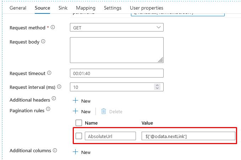Viewport: 241px width, 160px height.
Task: Click the Request body info icon
Action: (x=43, y=41)
